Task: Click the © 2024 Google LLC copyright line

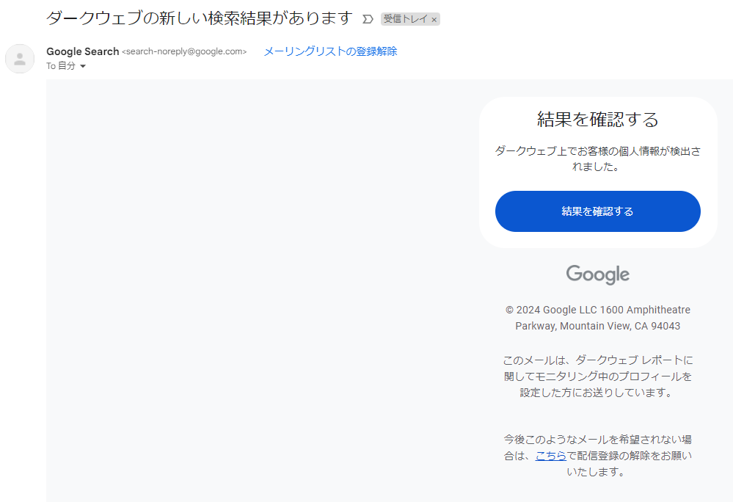Action: coord(597,310)
